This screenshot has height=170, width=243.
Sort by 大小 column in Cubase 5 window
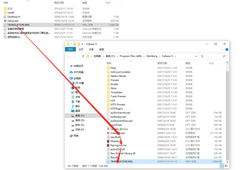tap(211, 63)
